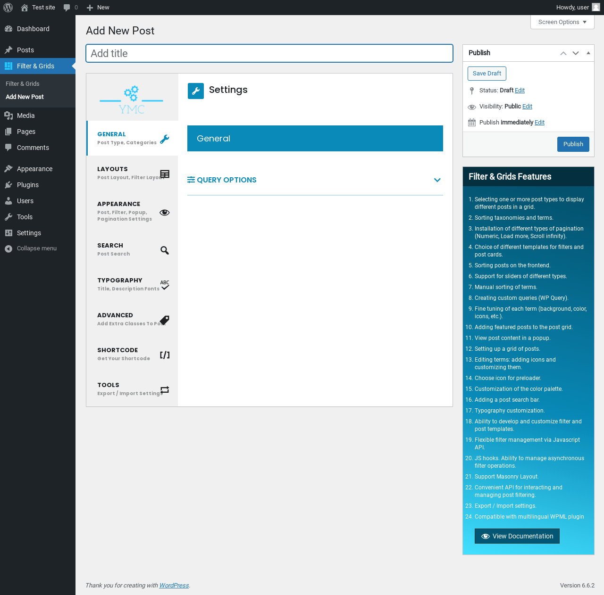Expand the Query Options section chevron
The width and height of the screenshot is (604, 595).
(x=437, y=180)
